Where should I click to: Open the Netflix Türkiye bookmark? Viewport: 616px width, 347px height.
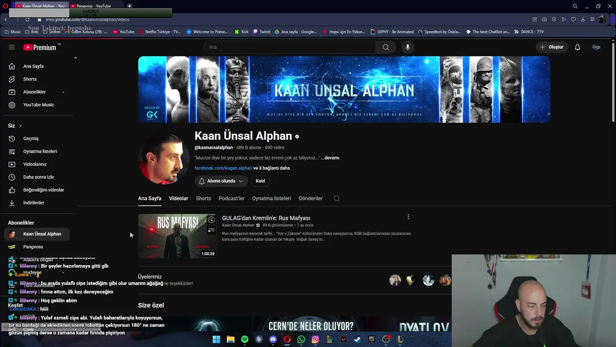click(159, 32)
